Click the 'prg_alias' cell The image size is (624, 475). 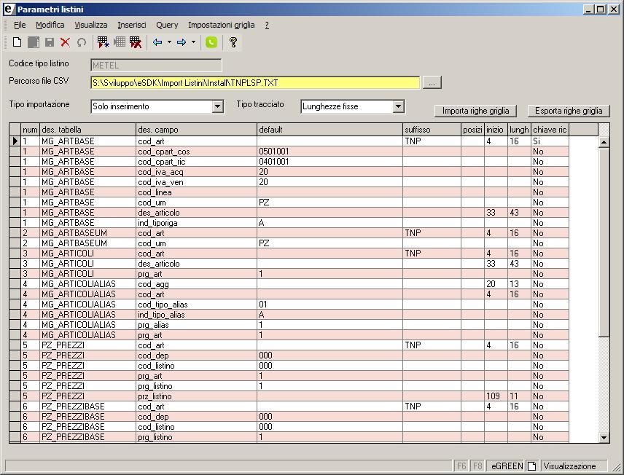196,325
